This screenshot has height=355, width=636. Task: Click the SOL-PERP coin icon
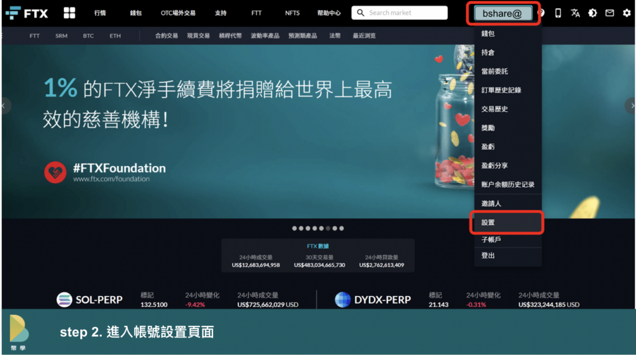tap(64, 299)
